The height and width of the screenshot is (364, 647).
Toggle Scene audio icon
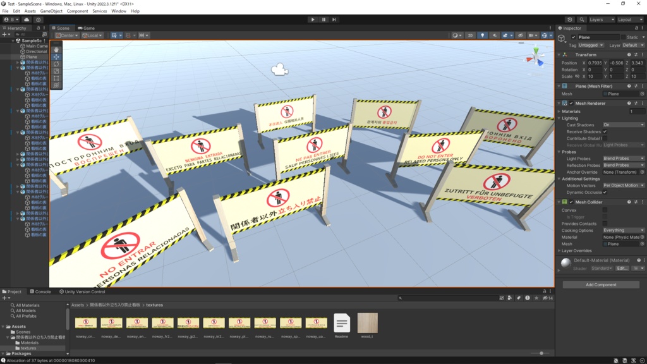point(494,35)
